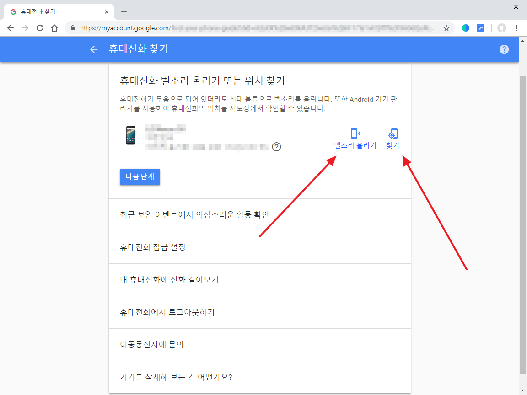Click the question mark icon beside device info

coord(276,147)
